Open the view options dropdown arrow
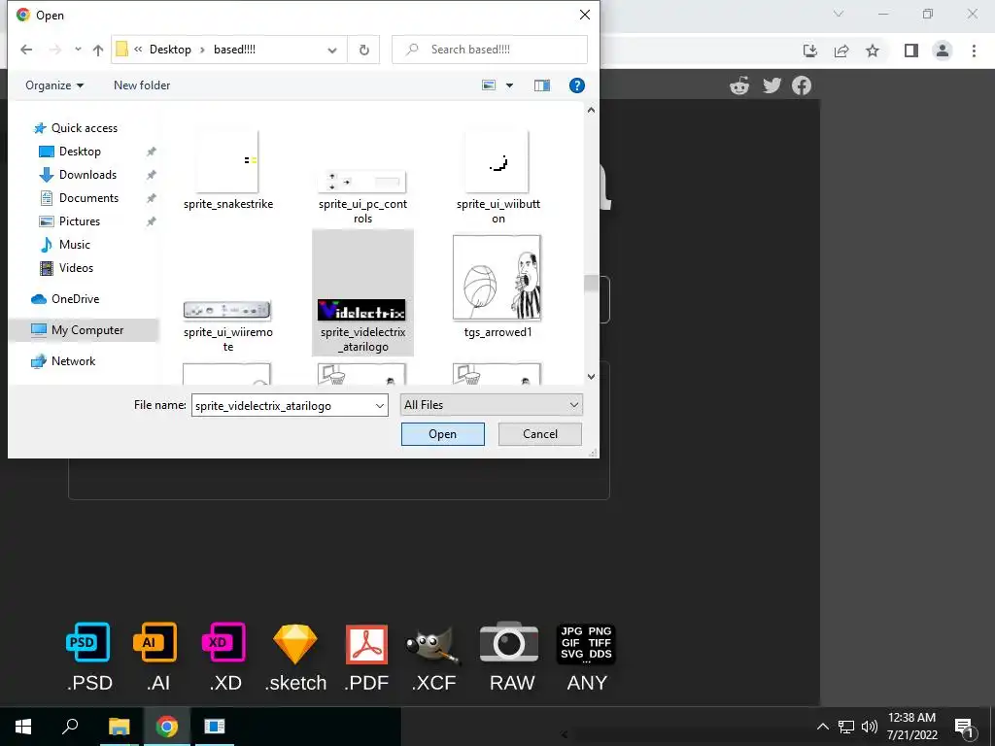Viewport: 995px width, 746px height. coord(509,85)
